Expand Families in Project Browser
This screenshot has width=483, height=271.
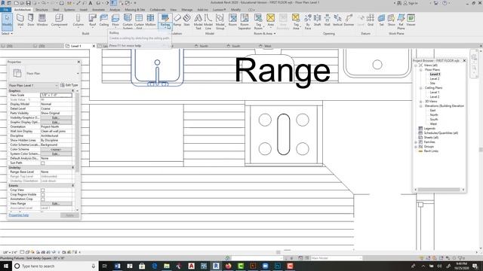(416, 142)
